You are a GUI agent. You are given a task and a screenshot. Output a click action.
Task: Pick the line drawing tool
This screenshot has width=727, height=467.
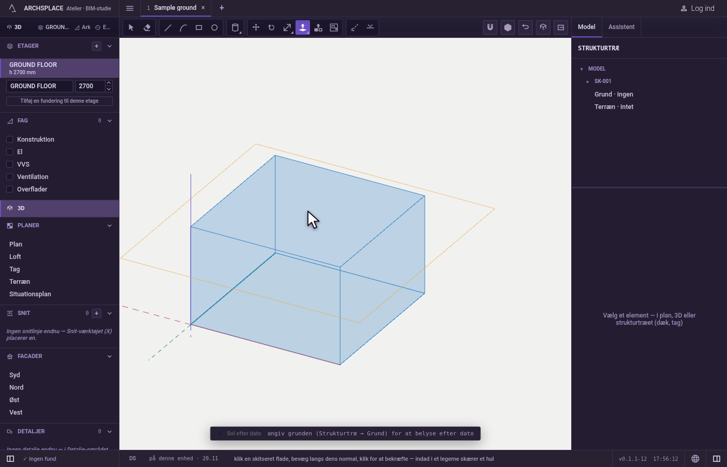[x=168, y=28]
